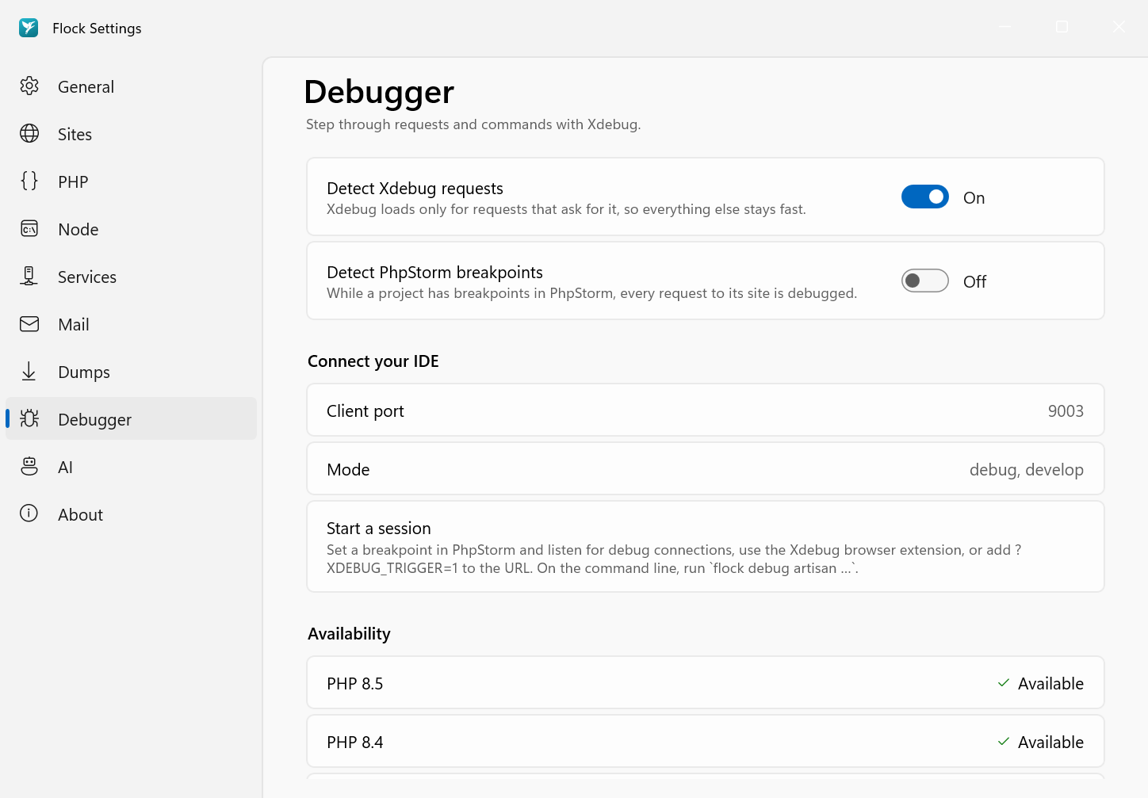Enable Detect PhpStorm breakpoints toggle
1148x798 pixels.
click(x=925, y=281)
